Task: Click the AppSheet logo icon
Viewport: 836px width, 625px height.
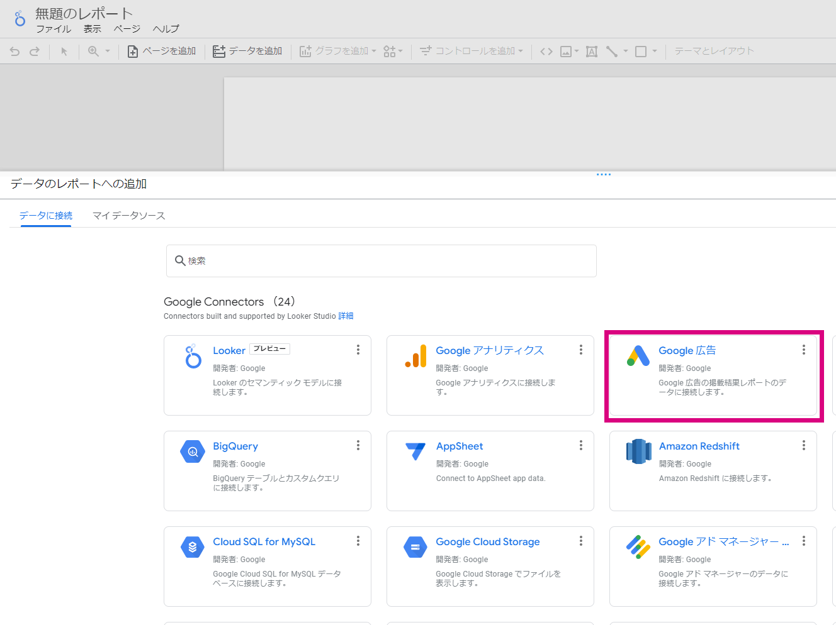Action: [415, 451]
